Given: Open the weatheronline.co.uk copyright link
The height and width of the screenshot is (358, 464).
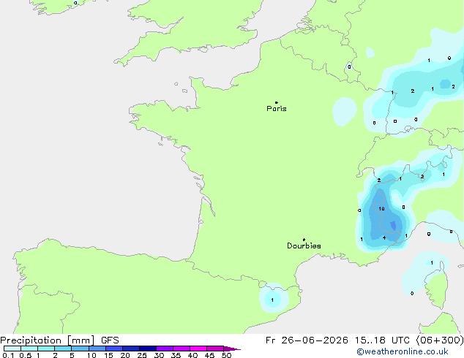Looking at the screenshot, I should click(x=403, y=351).
